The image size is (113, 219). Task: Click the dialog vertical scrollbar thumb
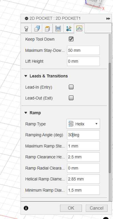click(x=110, y=118)
